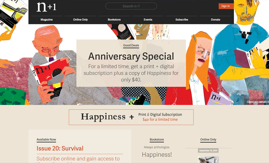
Task: Open the Magazine menu item
Action: pyautogui.click(x=46, y=20)
